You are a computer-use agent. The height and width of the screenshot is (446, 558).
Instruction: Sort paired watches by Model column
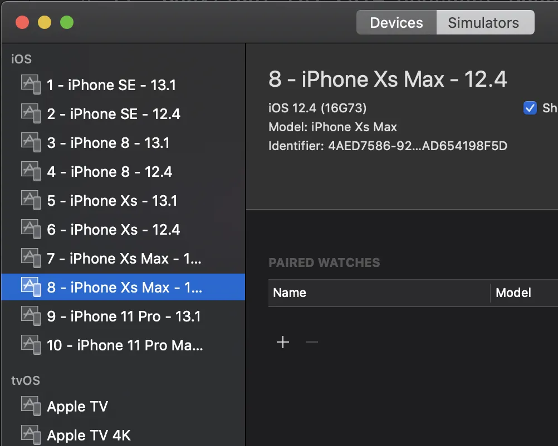pyautogui.click(x=525, y=293)
